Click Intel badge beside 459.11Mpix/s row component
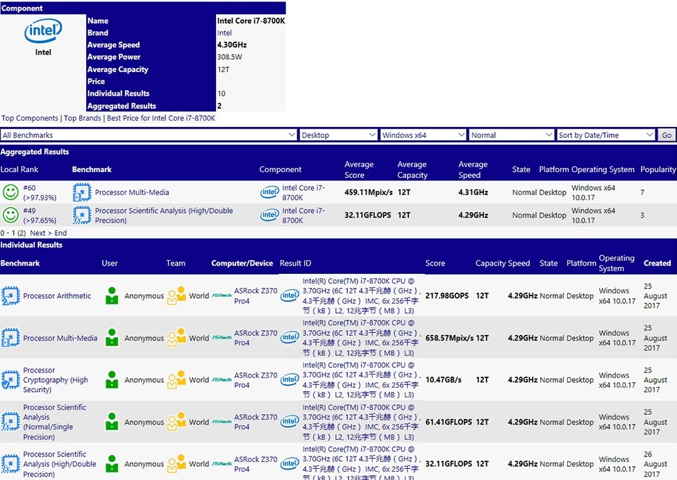 [x=269, y=192]
